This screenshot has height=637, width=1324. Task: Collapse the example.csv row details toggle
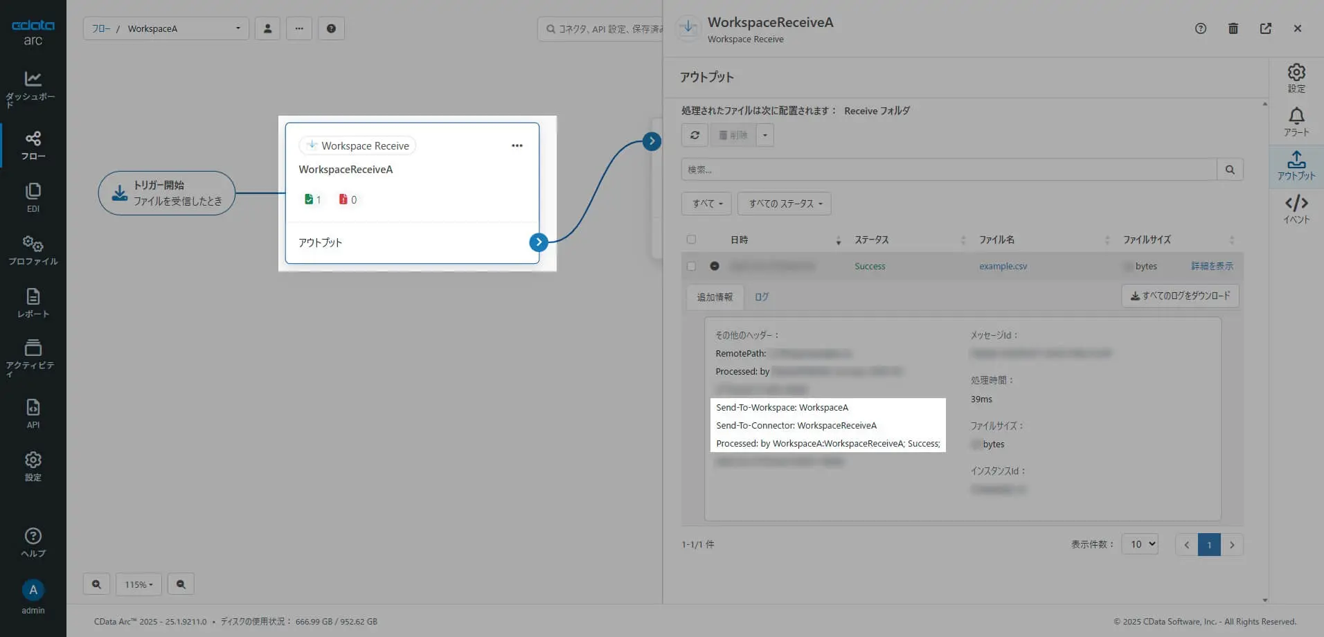715,266
